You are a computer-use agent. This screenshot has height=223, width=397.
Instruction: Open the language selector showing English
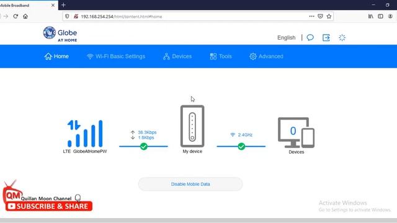[287, 38]
